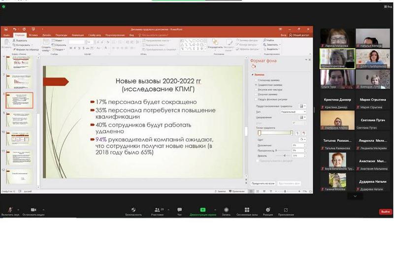Click the green Share Screen icon
The width and height of the screenshot is (394, 263).
pos(202,210)
